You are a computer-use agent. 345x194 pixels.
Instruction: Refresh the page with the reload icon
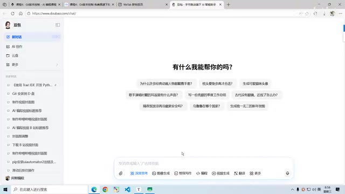[x=12, y=13]
